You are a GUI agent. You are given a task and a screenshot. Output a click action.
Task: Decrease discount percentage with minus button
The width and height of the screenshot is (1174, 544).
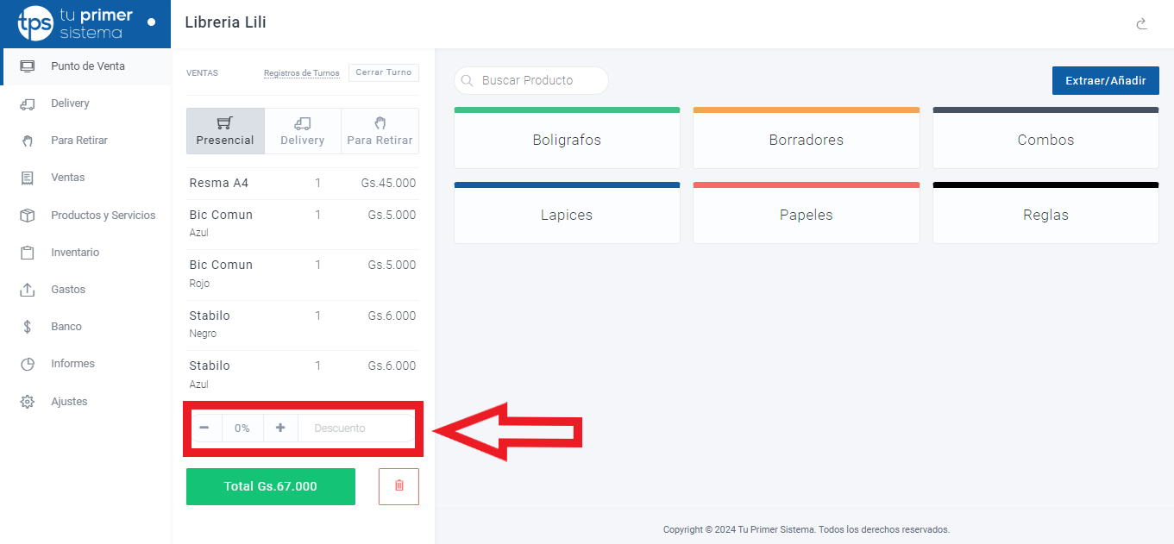click(x=204, y=428)
